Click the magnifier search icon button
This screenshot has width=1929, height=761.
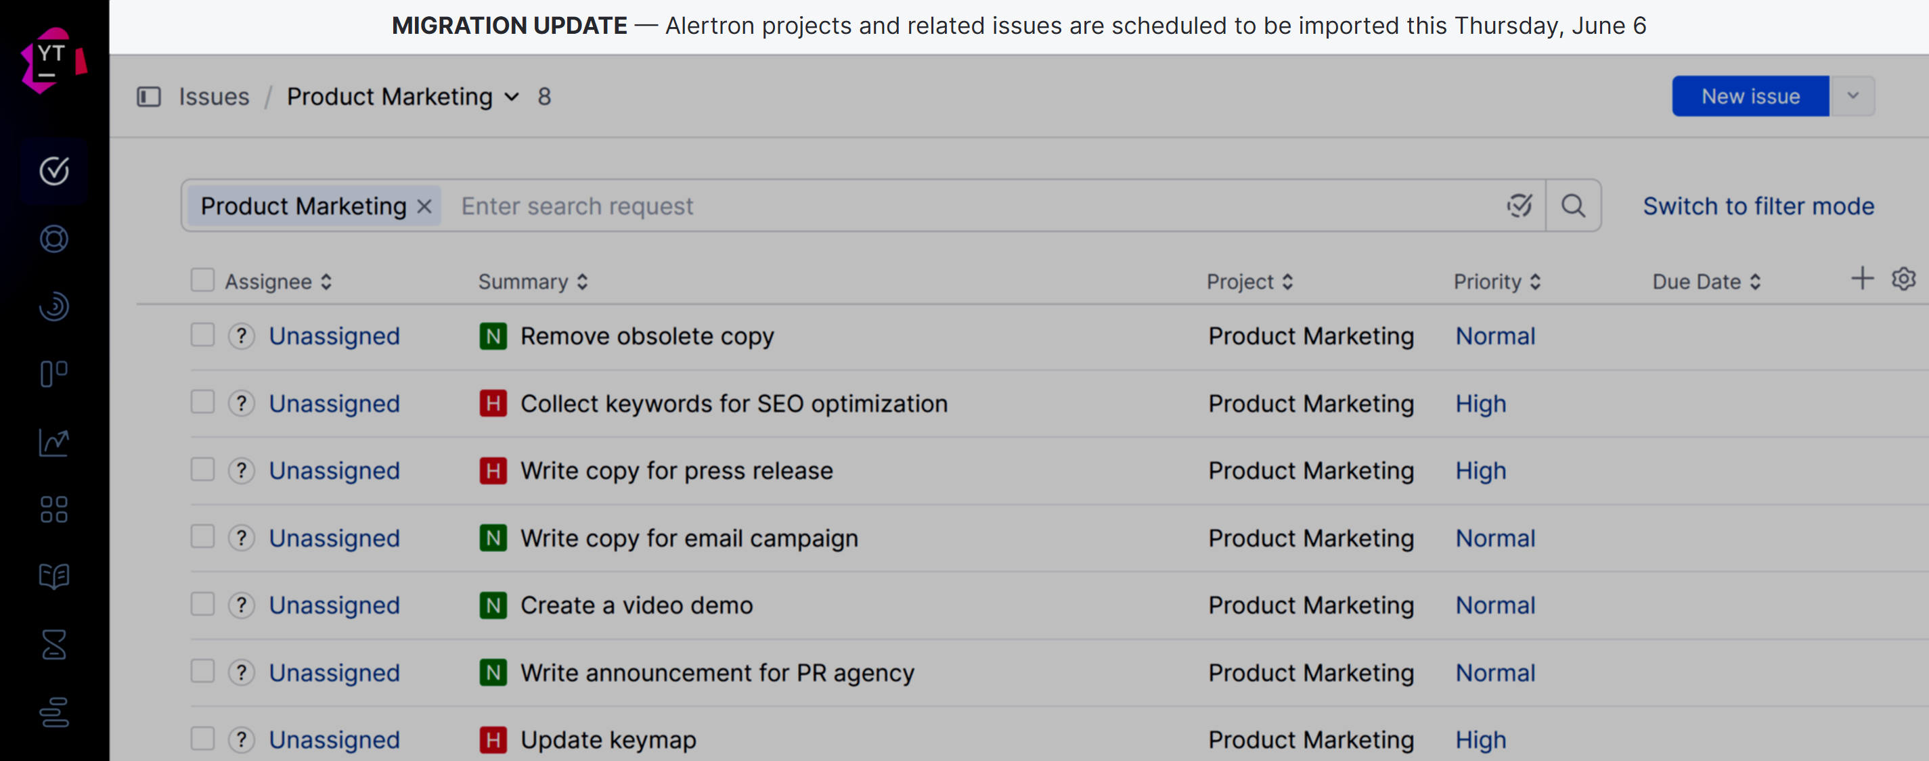1572,206
